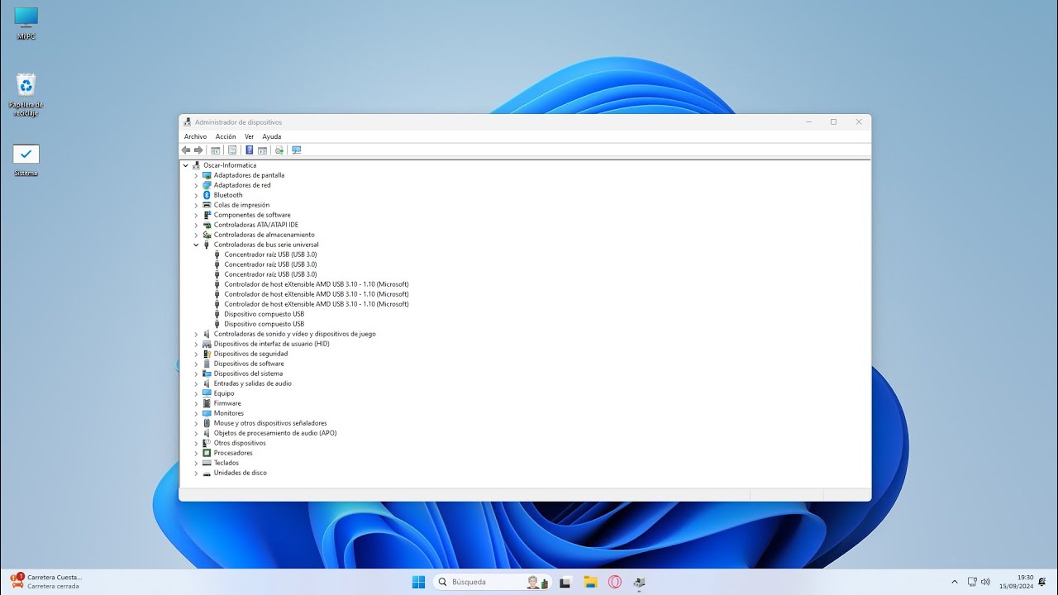Open the Archivo menu
Viewport: 1058px width, 595px height.
pos(195,136)
